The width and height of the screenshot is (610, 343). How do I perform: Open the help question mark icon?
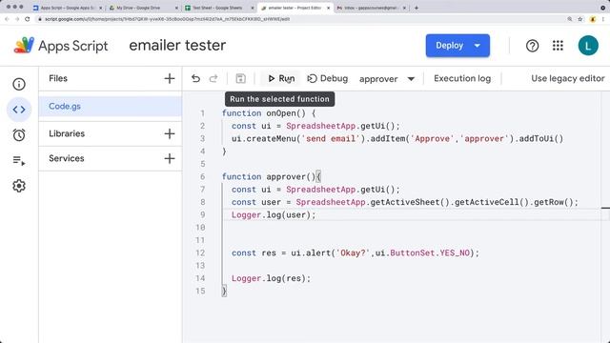532,46
